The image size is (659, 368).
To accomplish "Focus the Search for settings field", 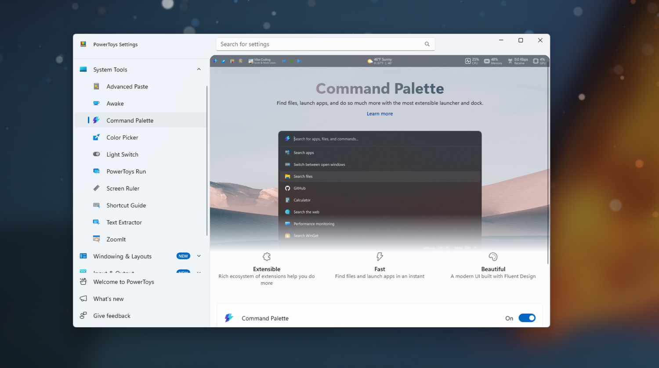I will click(x=325, y=44).
